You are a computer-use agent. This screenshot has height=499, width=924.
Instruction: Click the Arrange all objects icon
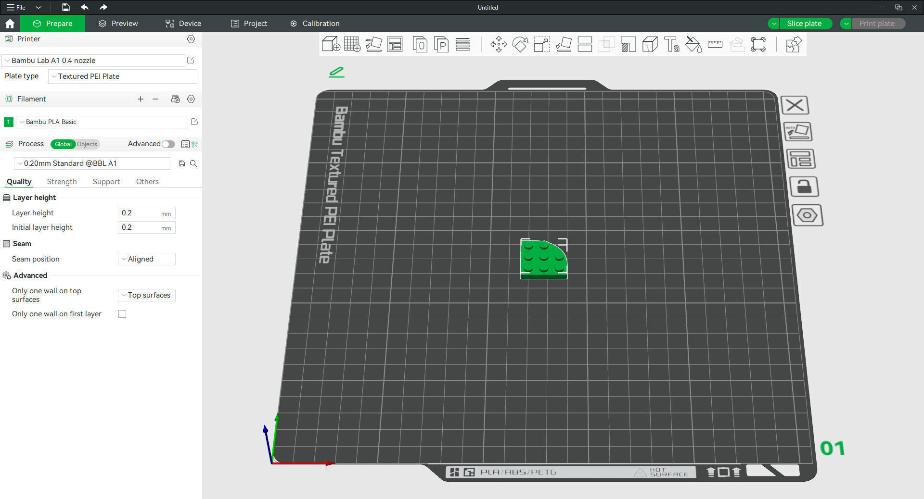pyautogui.click(x=395, y=45)
